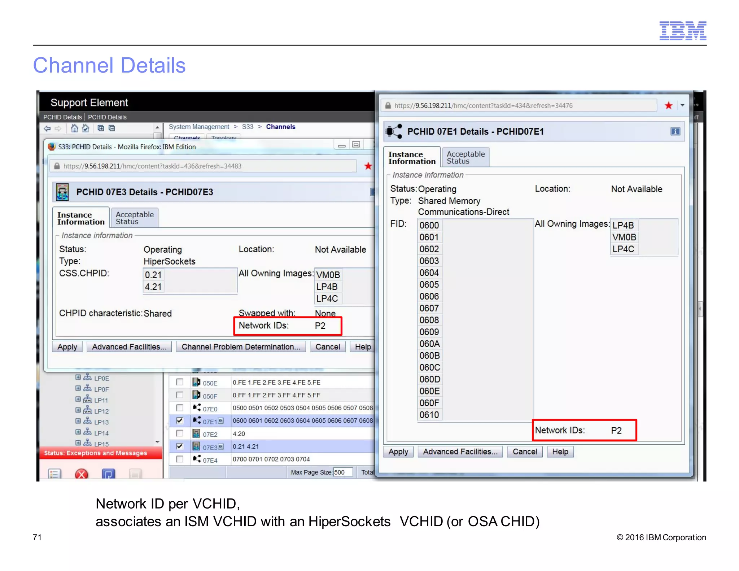Uncheck the 07E3 row checkbox
Screen dimensions: 739x571
180,446
